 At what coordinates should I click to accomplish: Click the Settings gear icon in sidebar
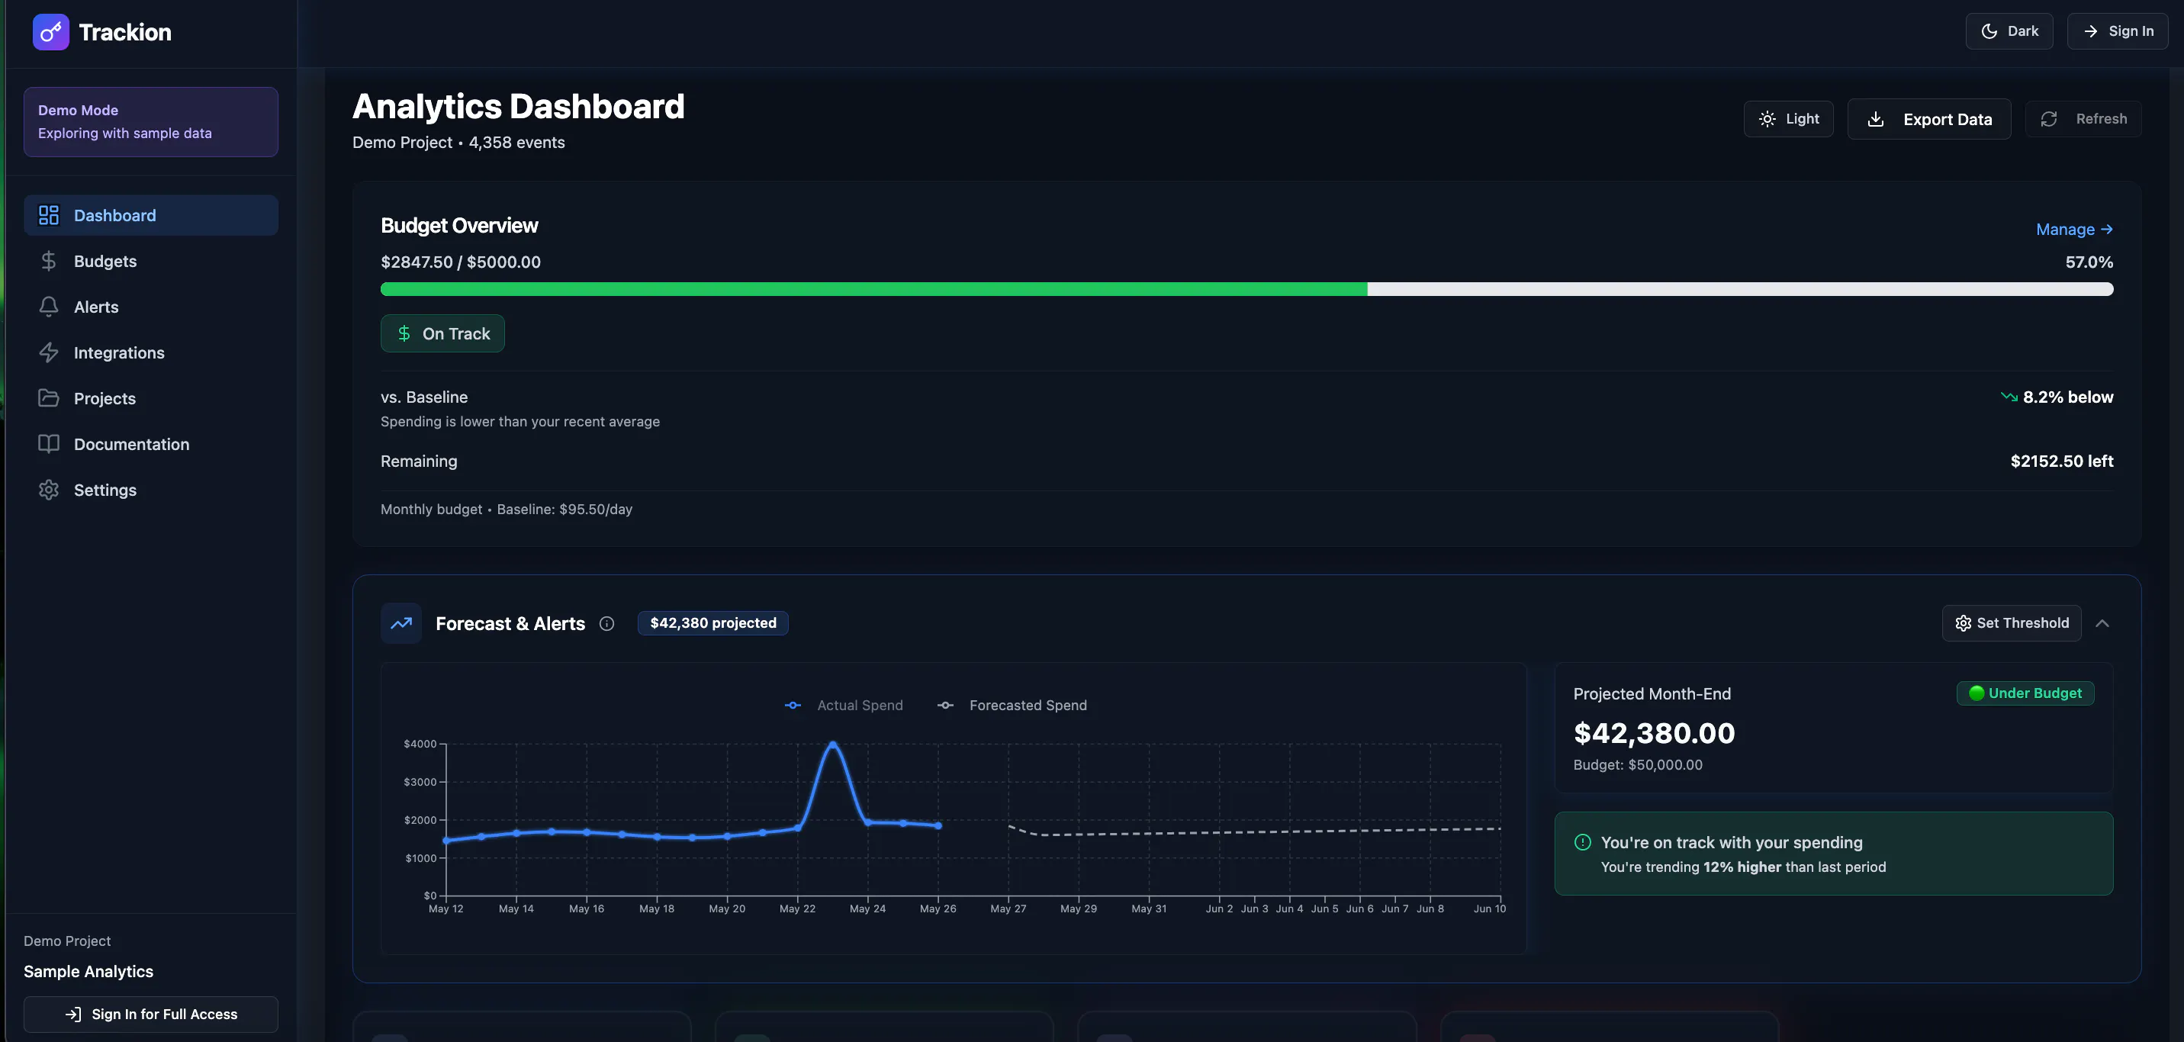click(x=48, y=490)
